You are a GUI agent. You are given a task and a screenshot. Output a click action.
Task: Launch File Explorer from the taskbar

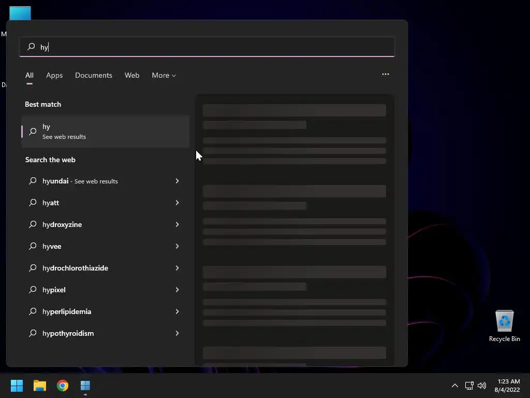click(x=39, y=386)
